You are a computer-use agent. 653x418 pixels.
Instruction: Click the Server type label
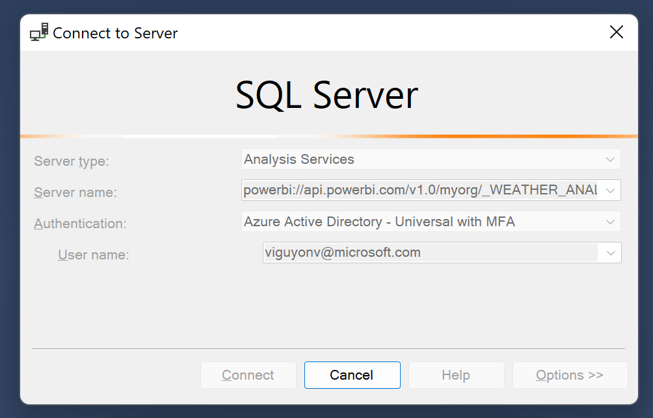[x=72, y=161]
